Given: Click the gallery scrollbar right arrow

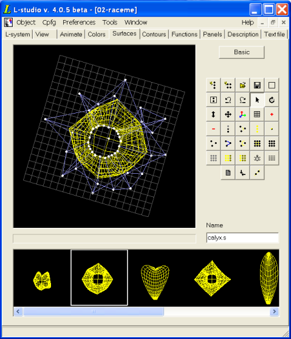Looking at the screenshot, I should click(274, 312).
